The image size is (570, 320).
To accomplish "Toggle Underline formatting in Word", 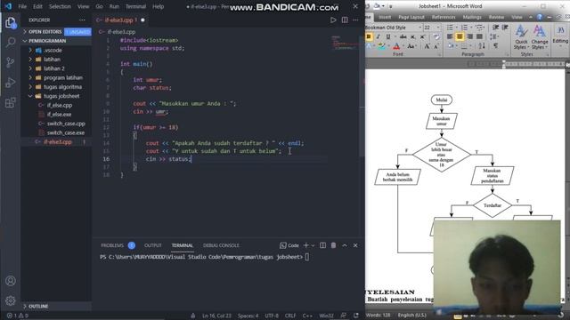I will pyautogui.click(x=388, y=37).
